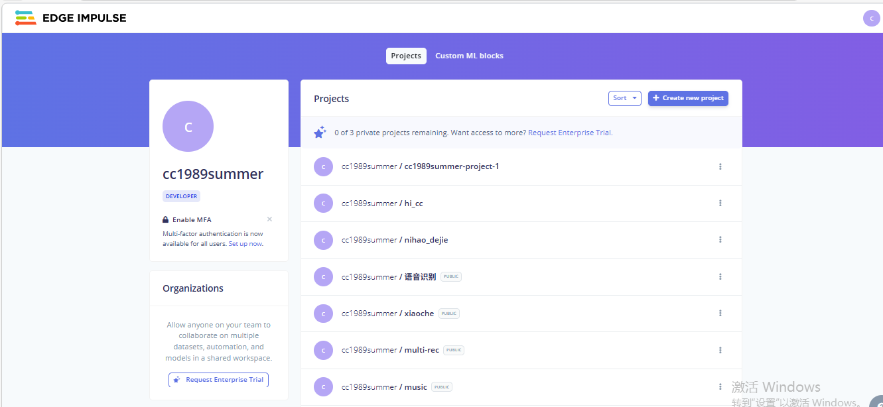The height and width of the screenshot is (407, 883).
Task: Switch to the Projects tab
Action: pos(406,56)
